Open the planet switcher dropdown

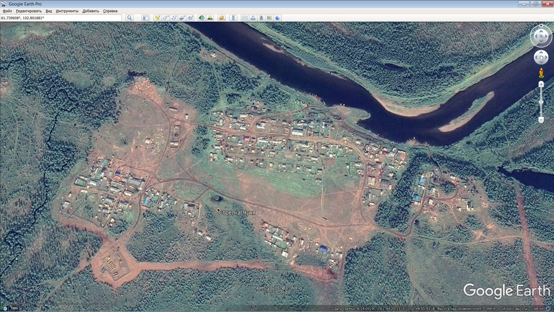tap(222, 18)
